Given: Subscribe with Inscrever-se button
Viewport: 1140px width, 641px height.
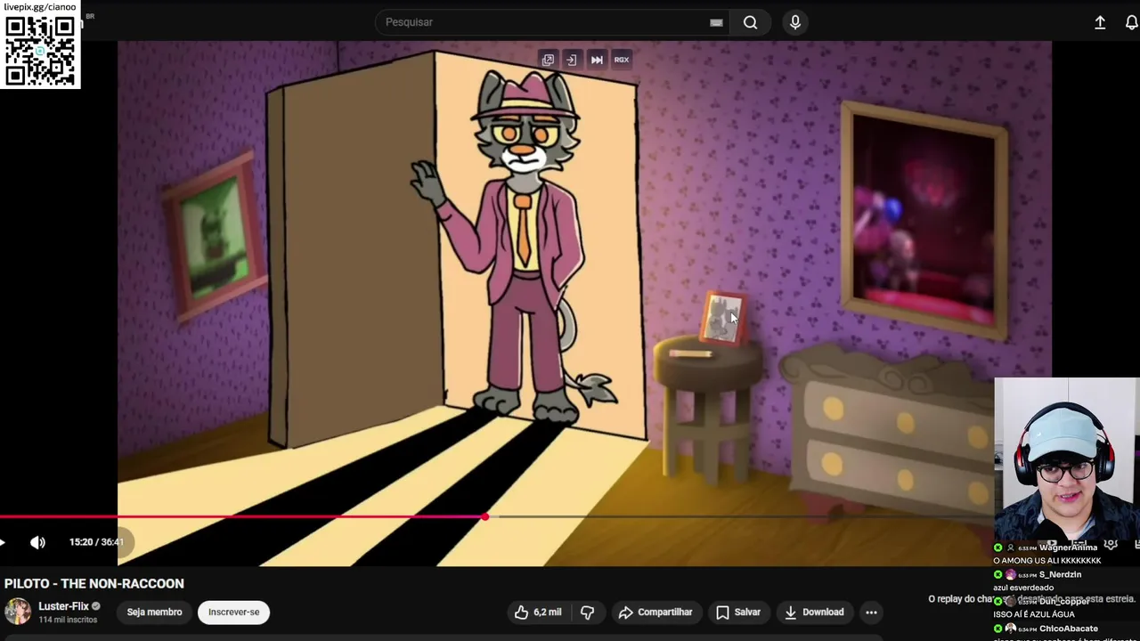Looking at the screenshot, I should [234, 613].
